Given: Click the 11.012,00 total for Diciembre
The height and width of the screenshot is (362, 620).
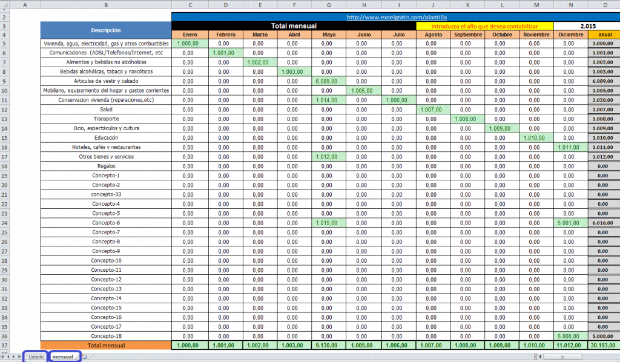Looking at the screenshot, I should coord(570,346).
